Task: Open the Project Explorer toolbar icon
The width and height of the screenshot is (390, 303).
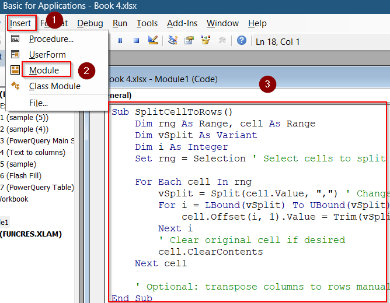Action: (173, 40)
